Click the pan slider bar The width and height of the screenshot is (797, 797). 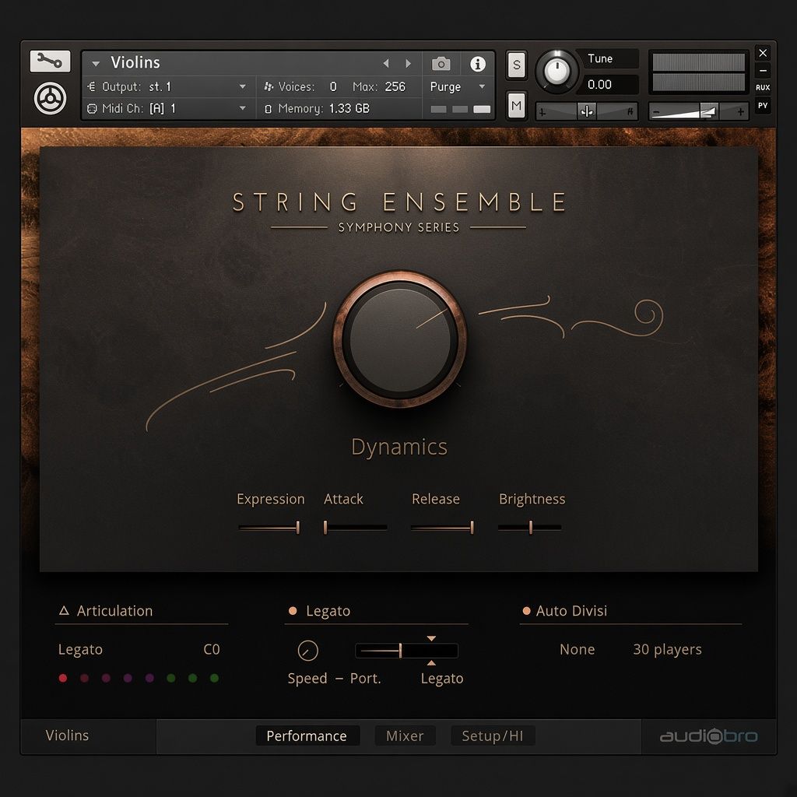click(587, 111)
